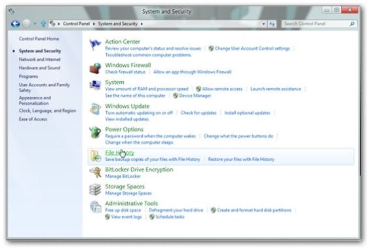This screenshot has height=248, width=367.
Task: Click the File History folder icon
Action: point(96,156)
